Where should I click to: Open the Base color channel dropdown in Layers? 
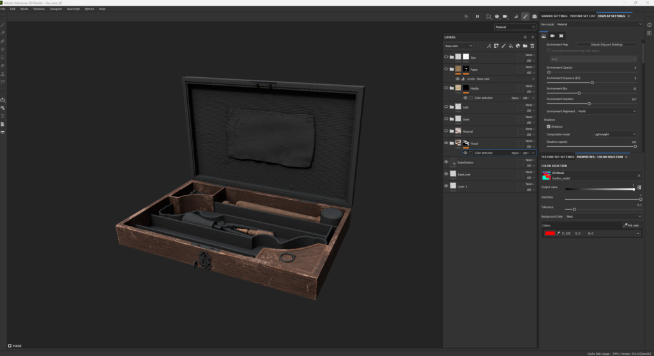[459, 46]
